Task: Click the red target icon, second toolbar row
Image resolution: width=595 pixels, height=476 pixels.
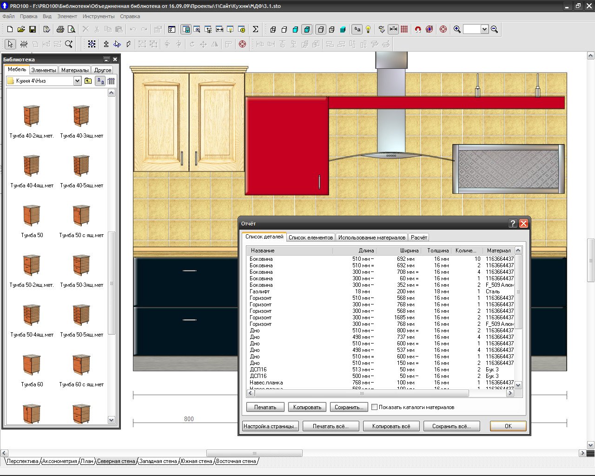Action: tap(242, 44)
